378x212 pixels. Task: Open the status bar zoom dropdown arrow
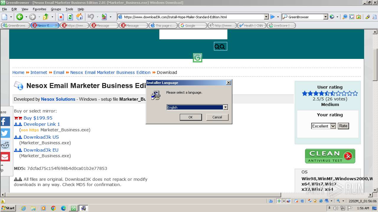343,201
